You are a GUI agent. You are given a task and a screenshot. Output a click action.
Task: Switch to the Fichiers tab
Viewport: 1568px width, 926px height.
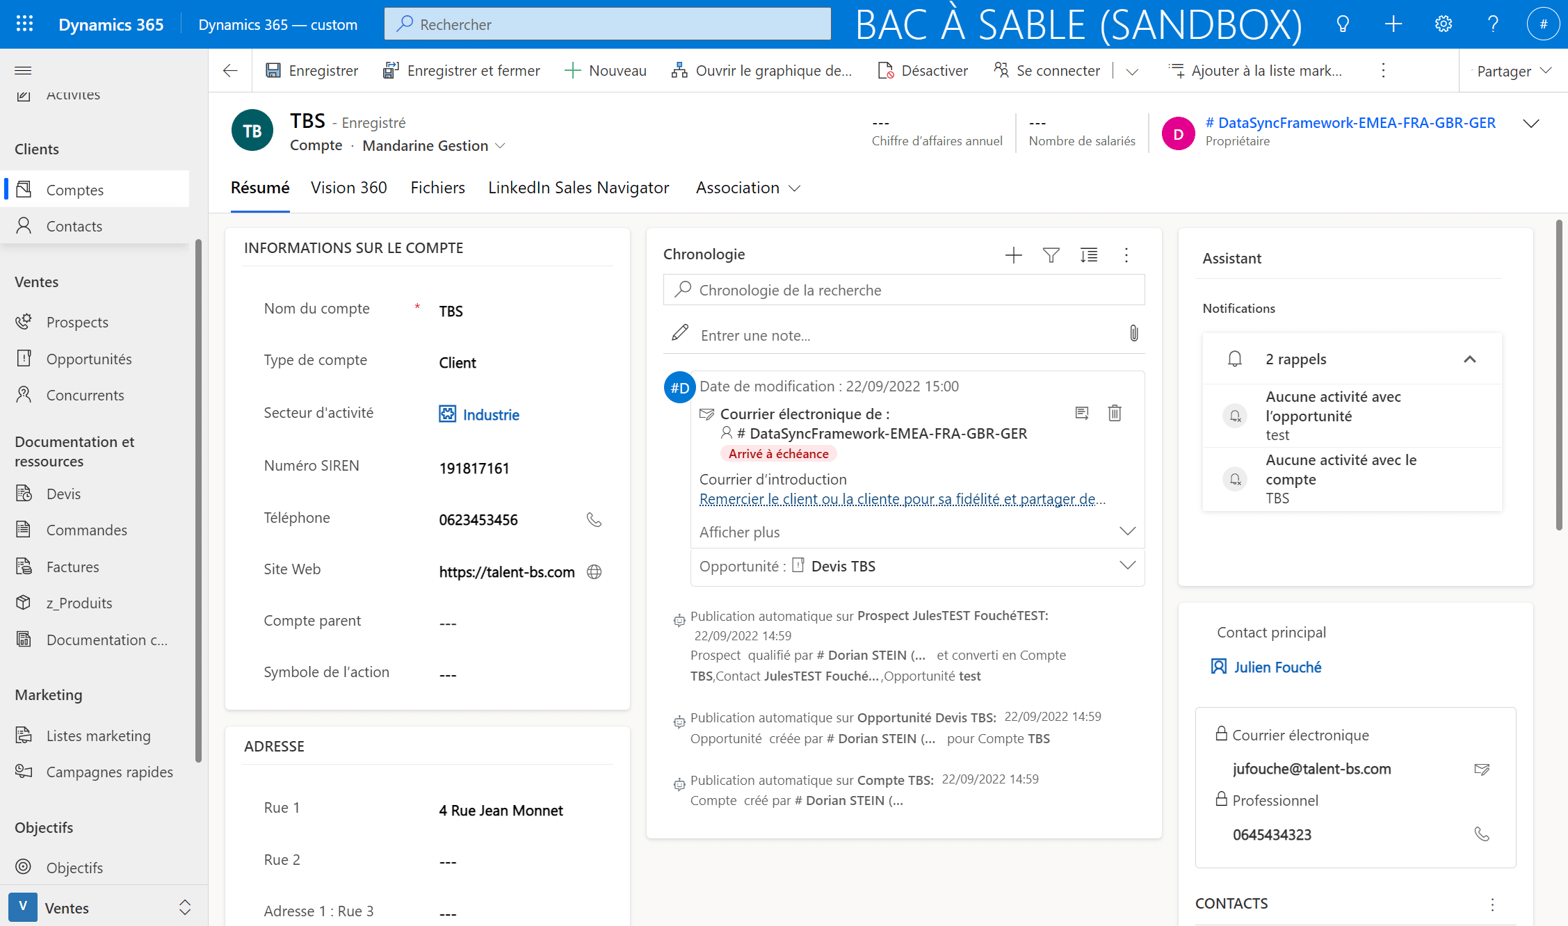[x=437, y=188]
